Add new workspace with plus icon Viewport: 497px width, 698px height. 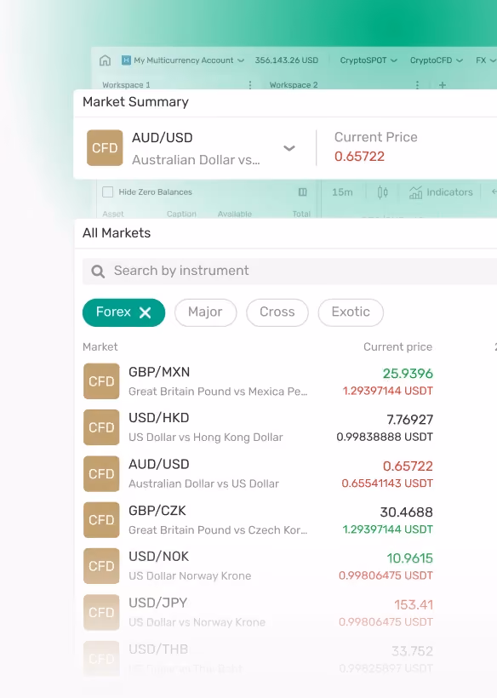tap(443, 85)
